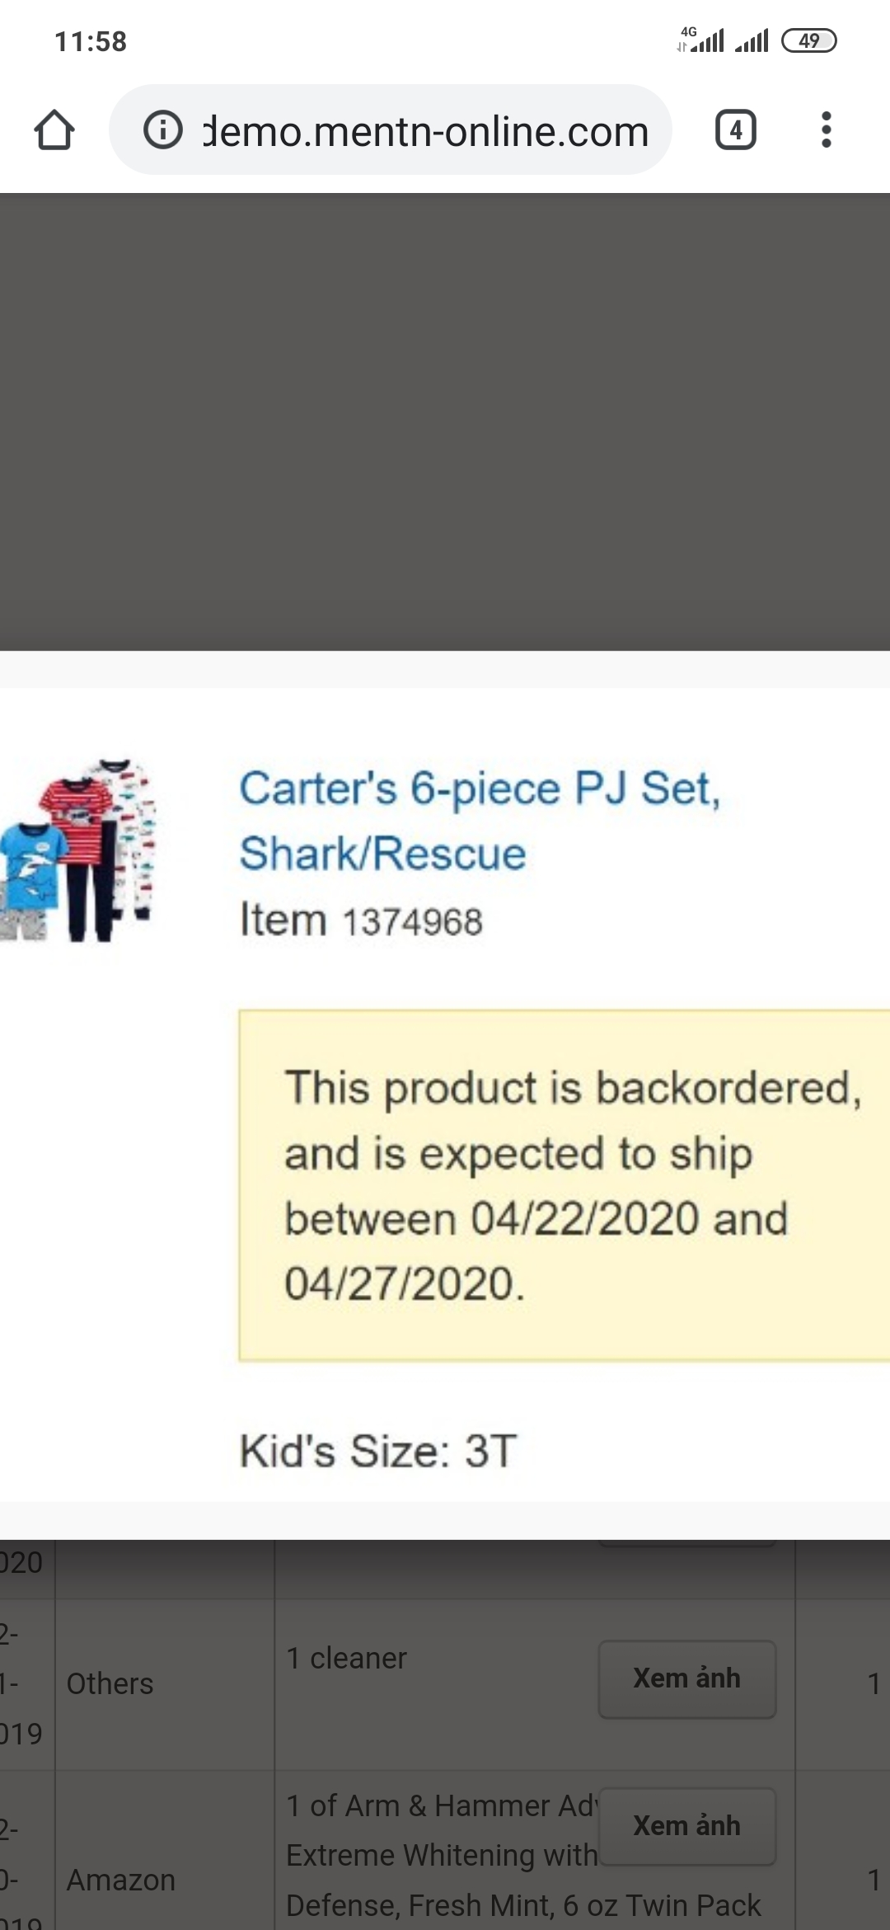Viewport: 890px width, 1930px height.
Task: Select the Others cell in table
Action: 110,1683
